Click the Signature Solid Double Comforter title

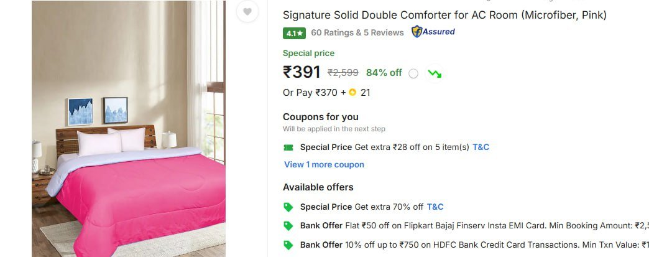444,15
